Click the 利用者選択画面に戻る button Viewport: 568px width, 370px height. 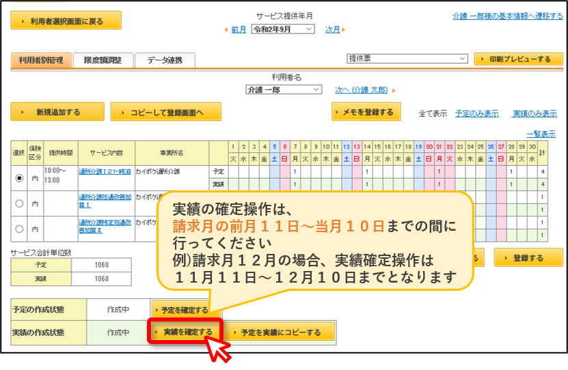(66, 20)
